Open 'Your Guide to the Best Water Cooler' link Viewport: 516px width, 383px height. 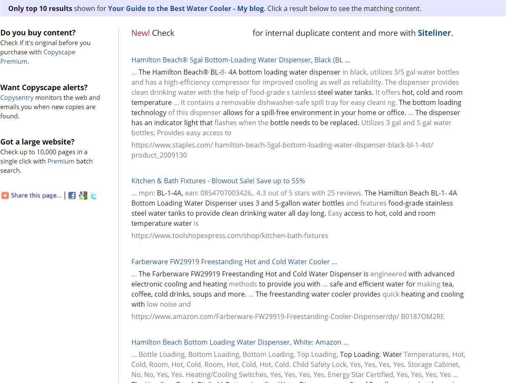point(186,8)
